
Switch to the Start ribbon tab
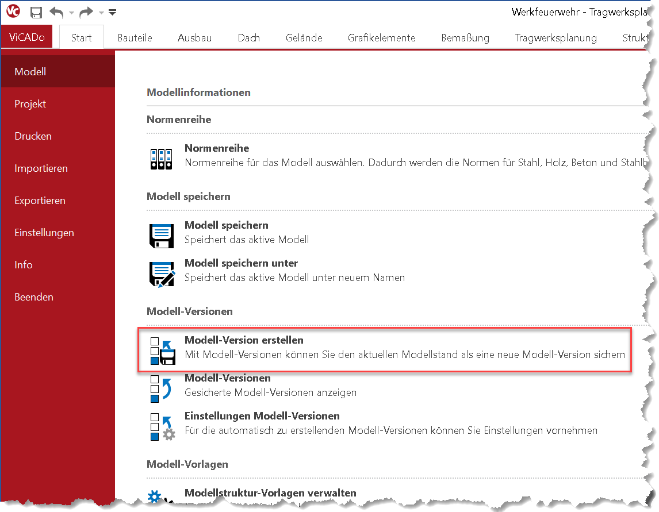(81, 38)
